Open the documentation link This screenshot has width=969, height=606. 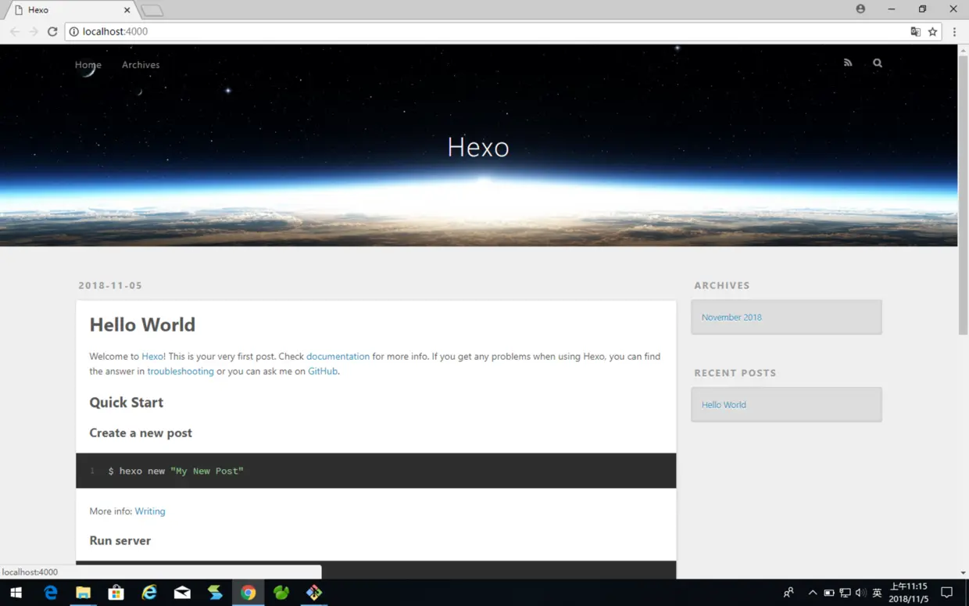pos(338,357)
